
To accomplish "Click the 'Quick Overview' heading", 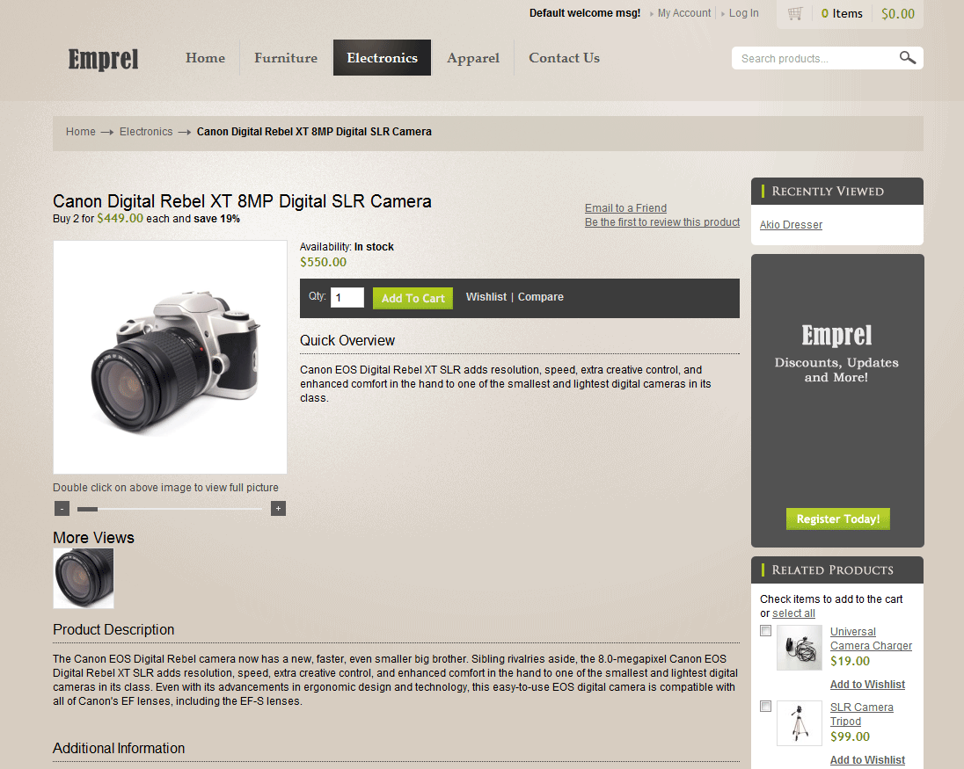I will (x=347, y=340).
